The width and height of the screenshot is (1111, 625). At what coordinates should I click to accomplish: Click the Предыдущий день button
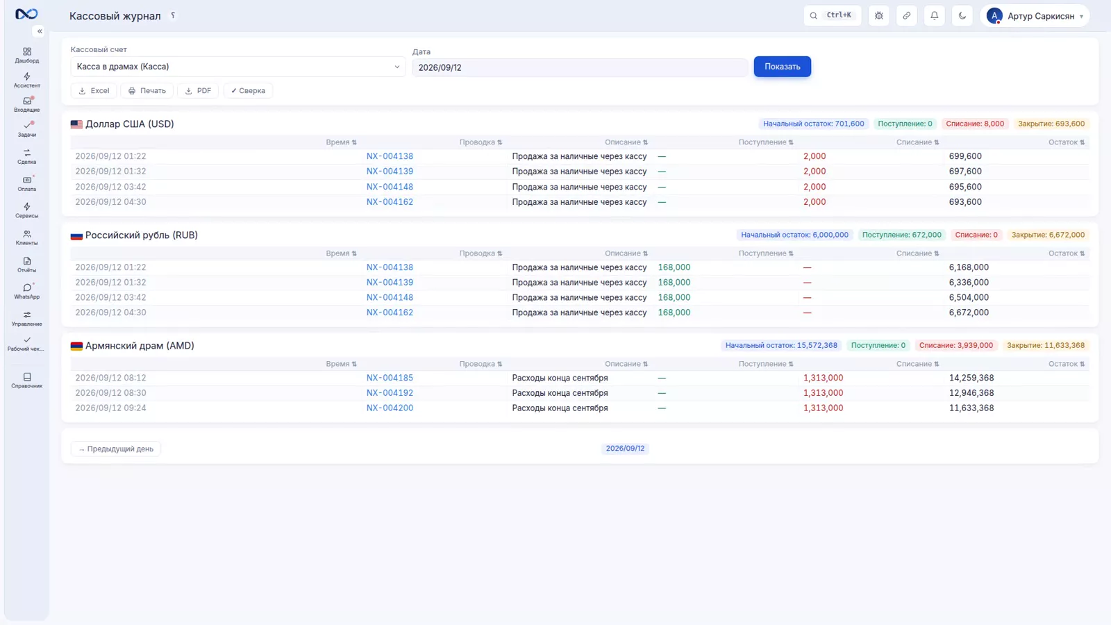point(116,449)
